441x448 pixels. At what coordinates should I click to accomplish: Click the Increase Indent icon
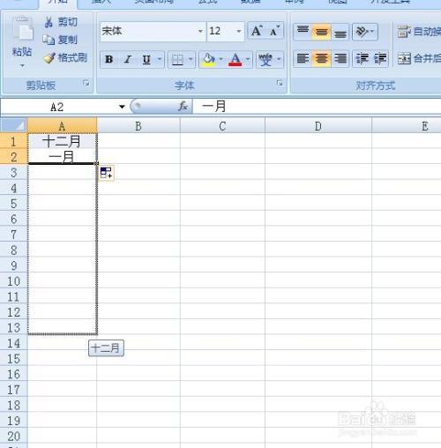(379, 58)
